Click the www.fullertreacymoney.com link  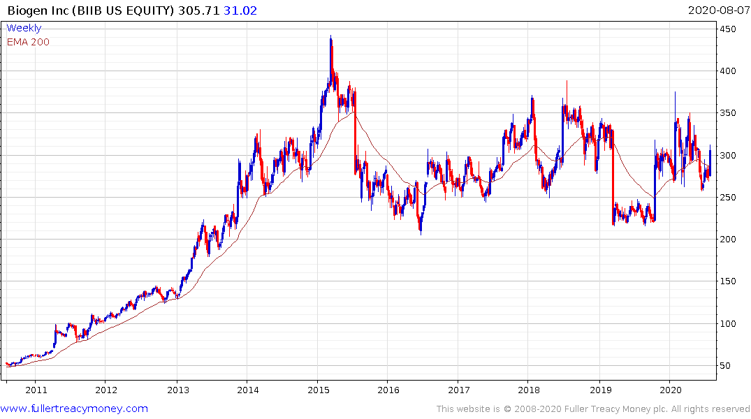coord(74,409)
